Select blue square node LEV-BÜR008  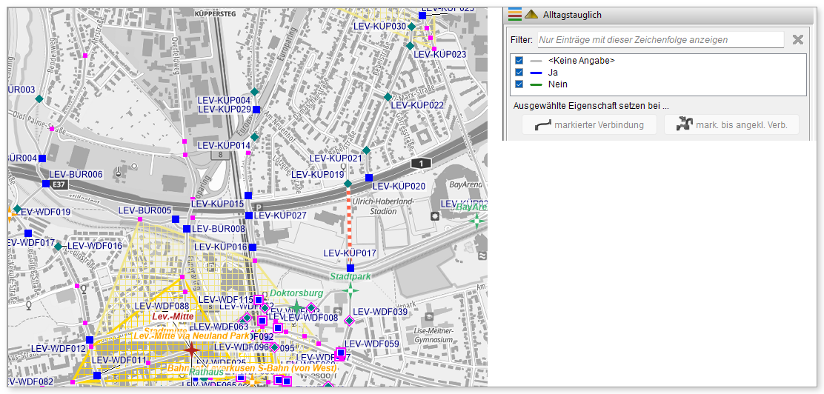click(x=187, y=229)
